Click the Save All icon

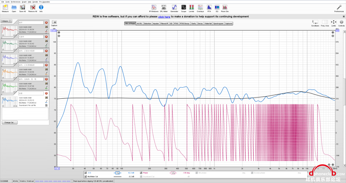pos(22,7)
